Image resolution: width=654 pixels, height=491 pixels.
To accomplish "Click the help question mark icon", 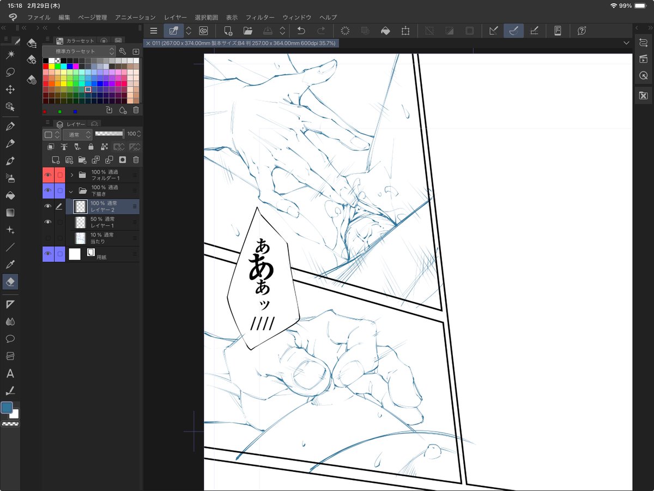I will click(x=582, y=31).
